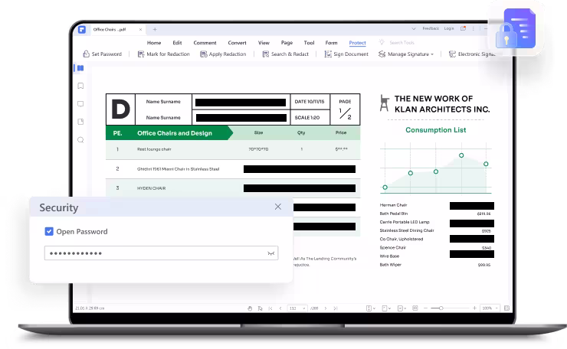Click the Login link
The width and height of the screenshot is (567, 349).
pos(449,28)
